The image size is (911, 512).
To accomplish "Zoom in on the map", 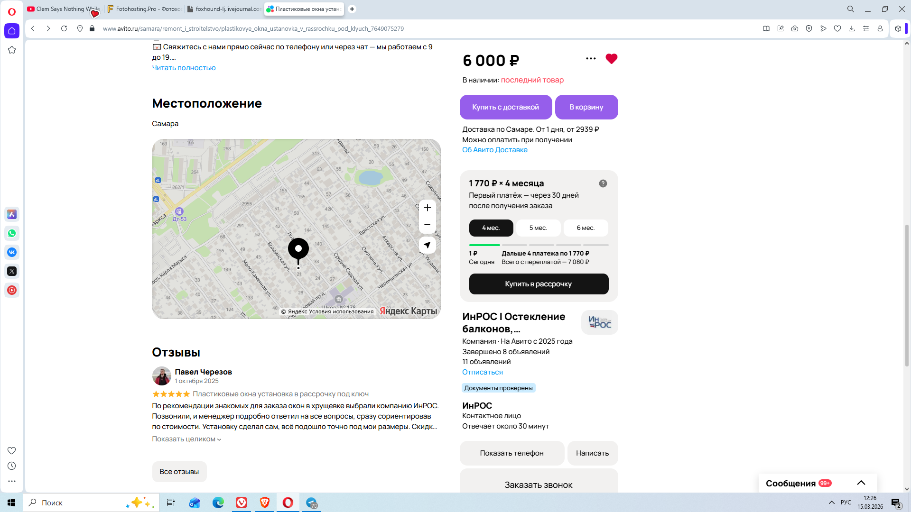I will coord(427,208).
